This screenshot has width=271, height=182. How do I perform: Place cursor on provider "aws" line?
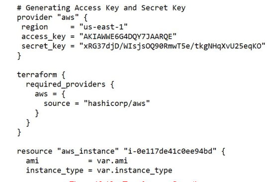click(52, 17)
